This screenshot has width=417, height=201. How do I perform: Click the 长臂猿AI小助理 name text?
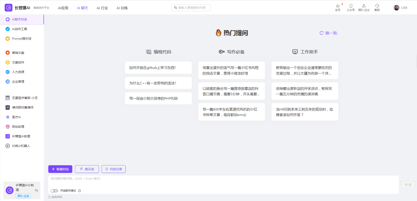tap(24, 187)
